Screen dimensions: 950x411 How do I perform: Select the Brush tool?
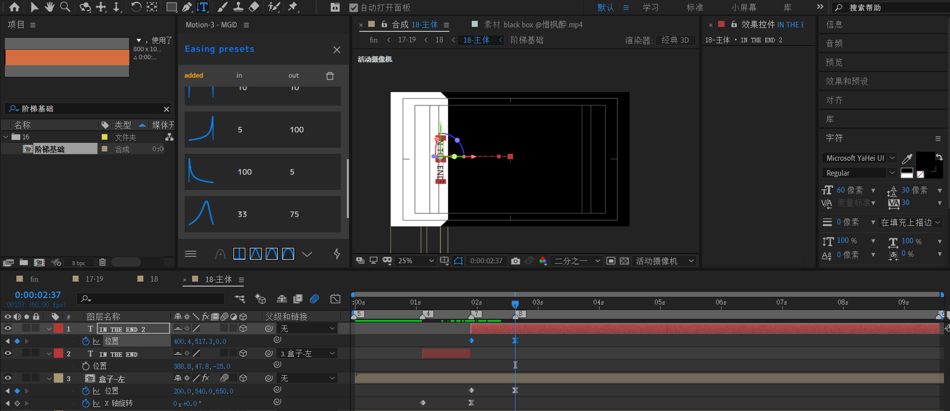click(222, 7)
